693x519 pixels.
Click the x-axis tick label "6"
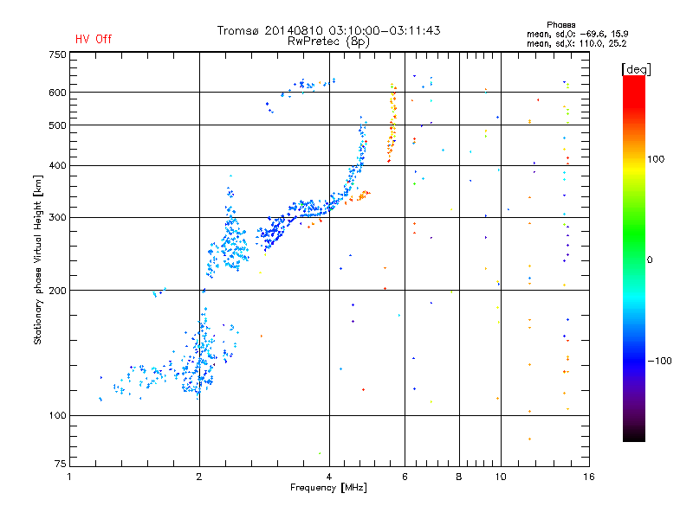tap(405, 477)
